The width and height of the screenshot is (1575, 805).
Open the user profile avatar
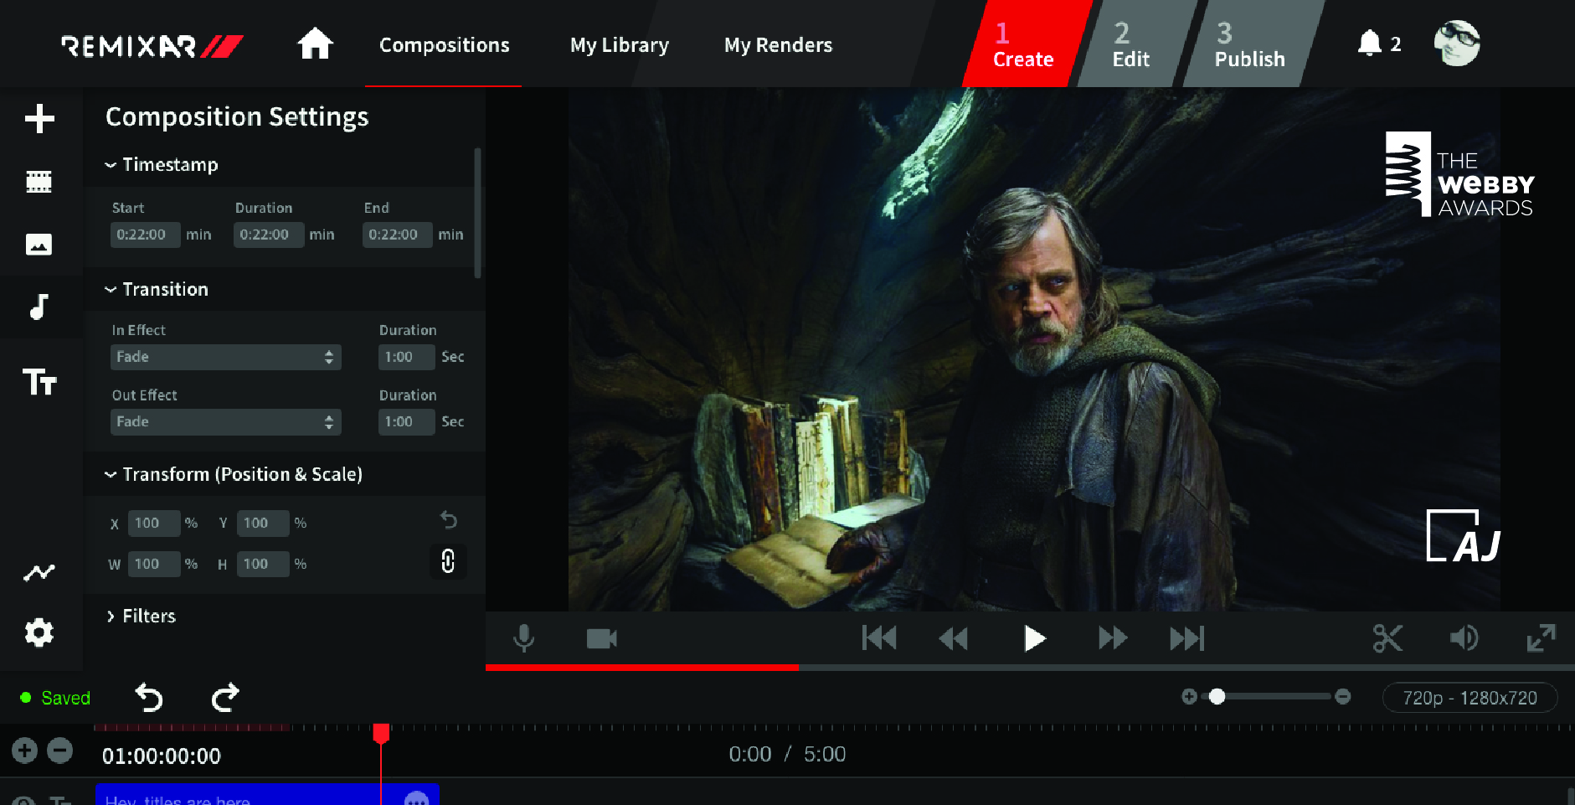[1457, 43]
